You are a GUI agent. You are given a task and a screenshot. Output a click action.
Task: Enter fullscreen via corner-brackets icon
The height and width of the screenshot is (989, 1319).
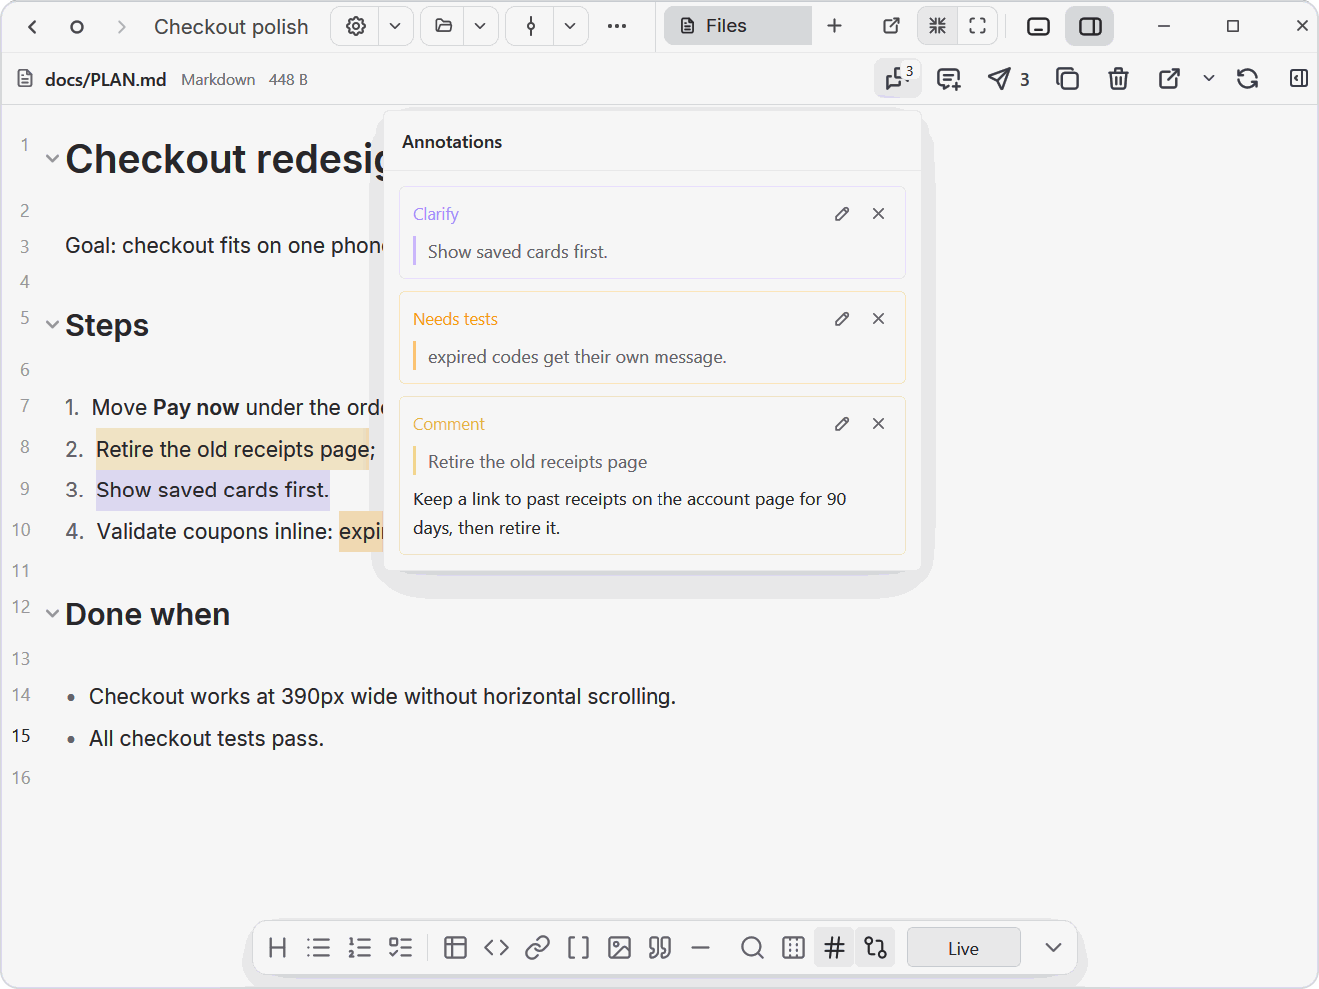[x=978, y=26]
